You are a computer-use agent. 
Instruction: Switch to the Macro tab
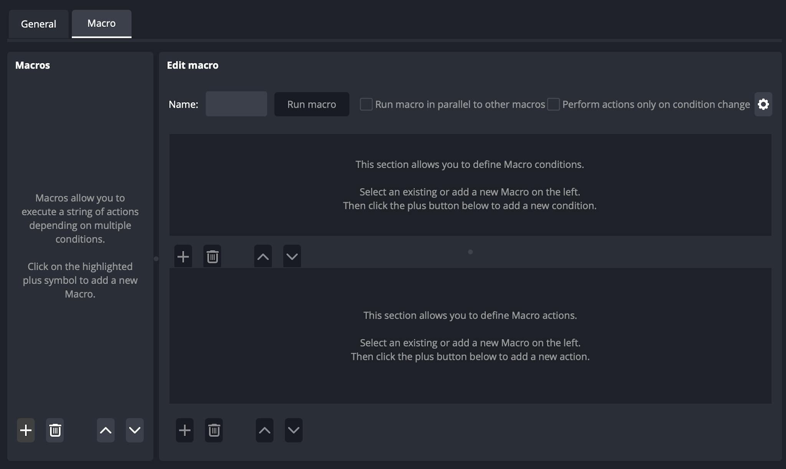[x=101, y=23]
